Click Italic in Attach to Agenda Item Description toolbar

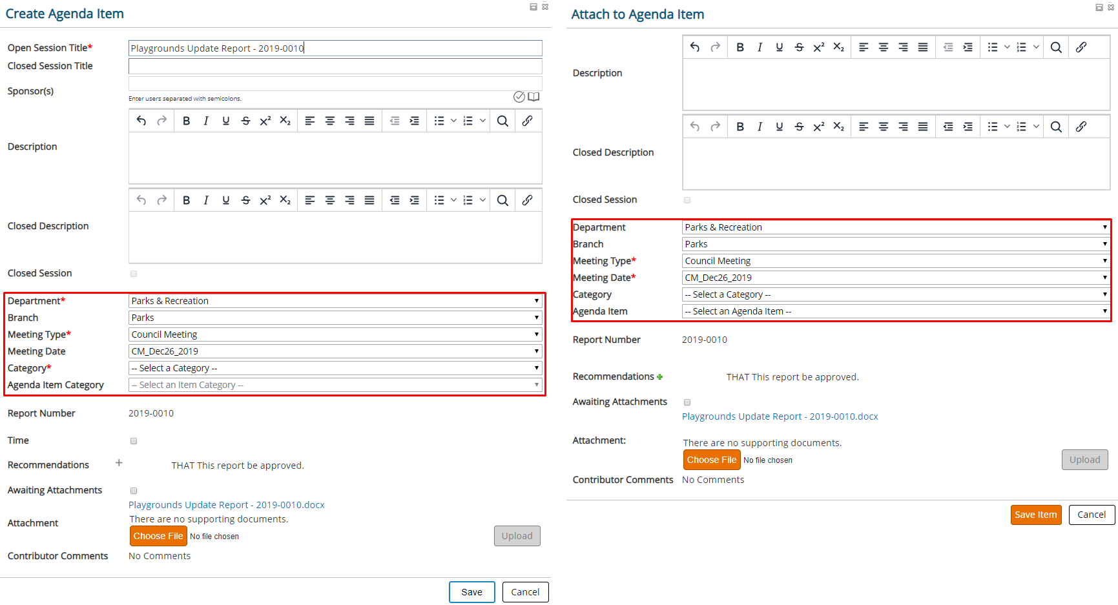[x=760, y=47]
